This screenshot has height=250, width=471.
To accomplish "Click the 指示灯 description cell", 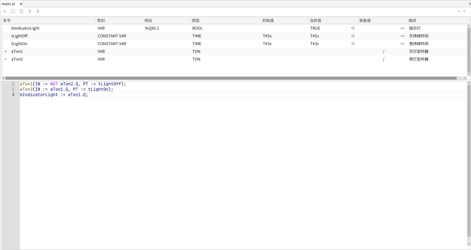I will click(x=415, y=28).
